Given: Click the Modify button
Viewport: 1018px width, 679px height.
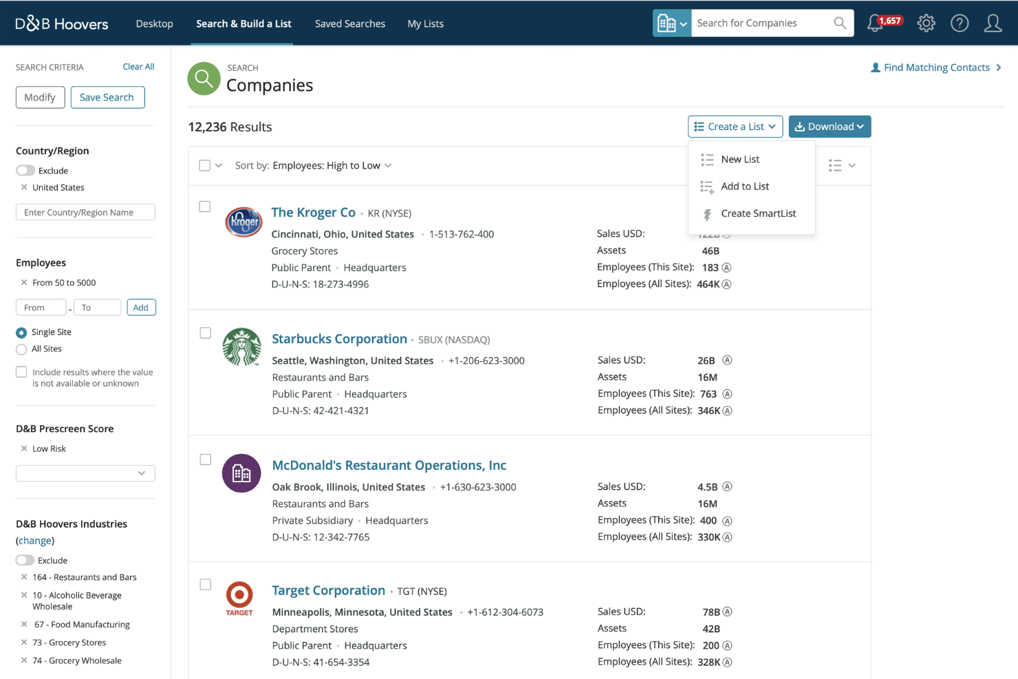Looking at the screenshot, I should coord(40,97).
